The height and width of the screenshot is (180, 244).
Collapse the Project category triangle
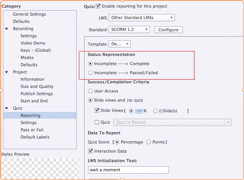click(x=6, y=72)
